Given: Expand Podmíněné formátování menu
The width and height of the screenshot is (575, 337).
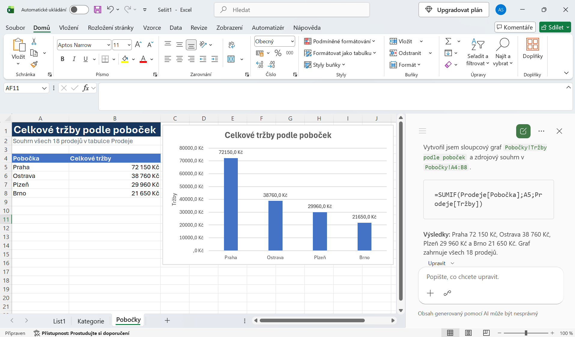Looking at the screenshot, I should pyautogui.click(x=340, y=41).
